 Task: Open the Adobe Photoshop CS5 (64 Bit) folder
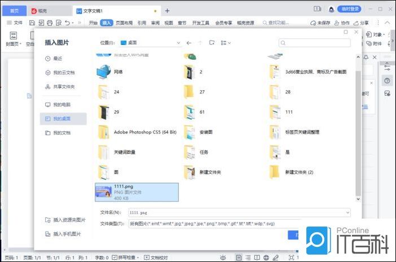pos(138,132)
